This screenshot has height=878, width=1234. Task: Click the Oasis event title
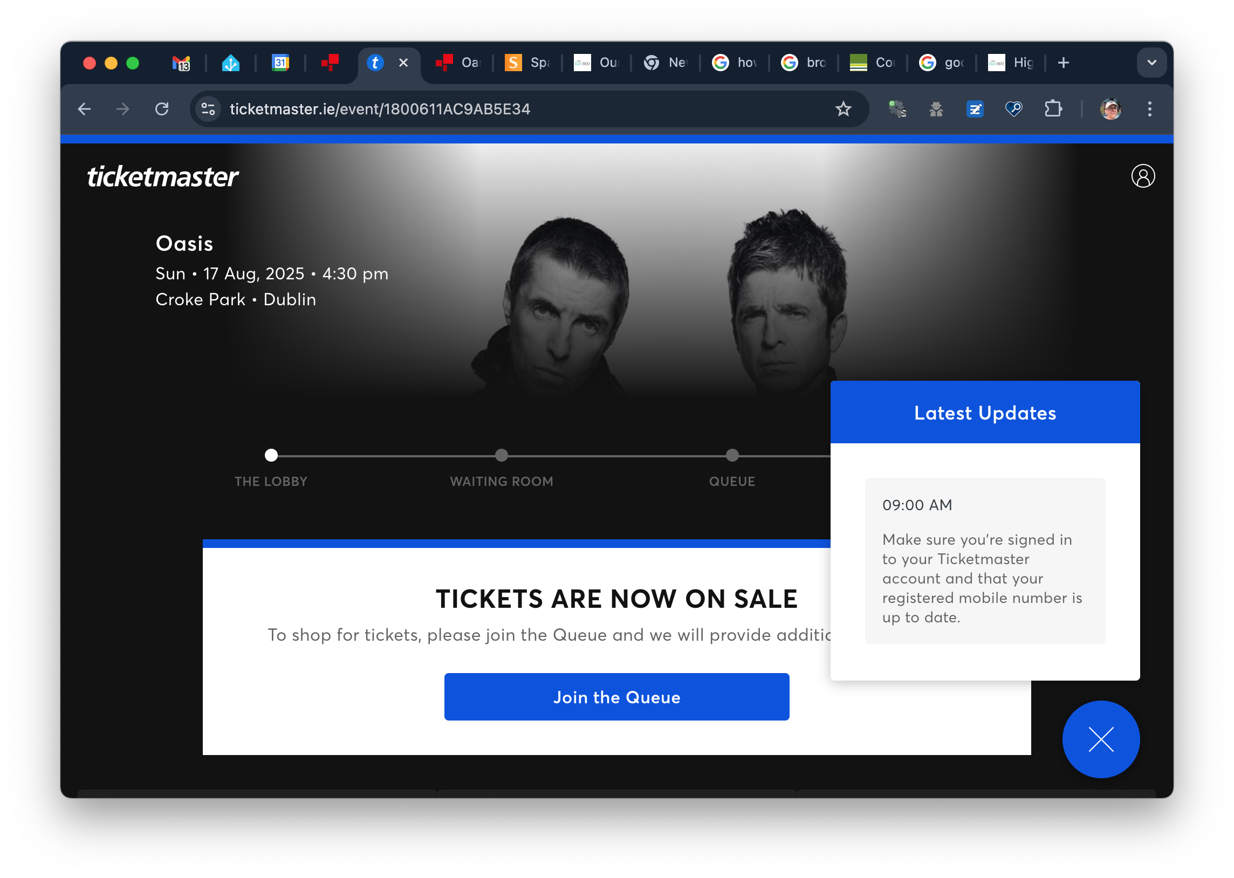click(x=184, y=243)
